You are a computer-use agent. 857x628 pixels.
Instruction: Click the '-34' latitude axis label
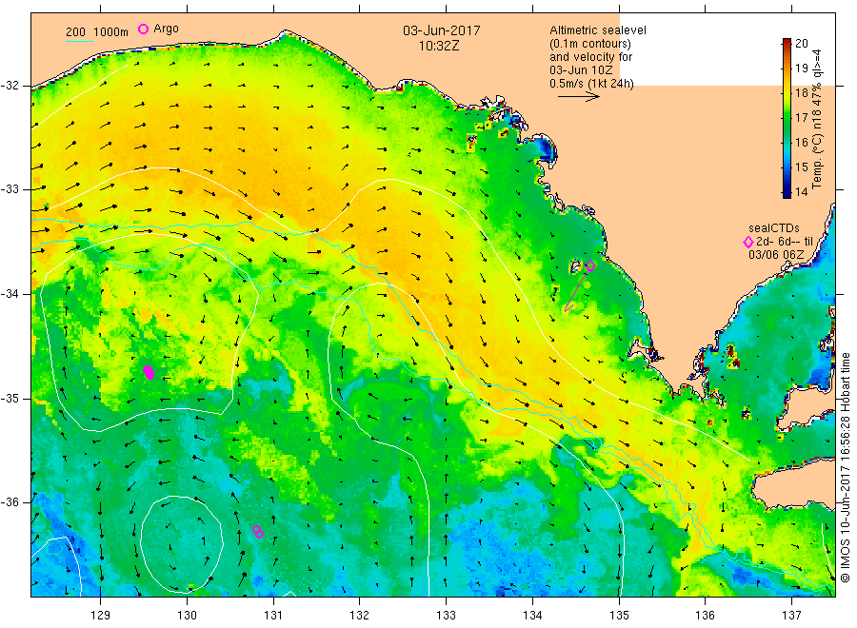pyautogui.click(x=10, y=294)
